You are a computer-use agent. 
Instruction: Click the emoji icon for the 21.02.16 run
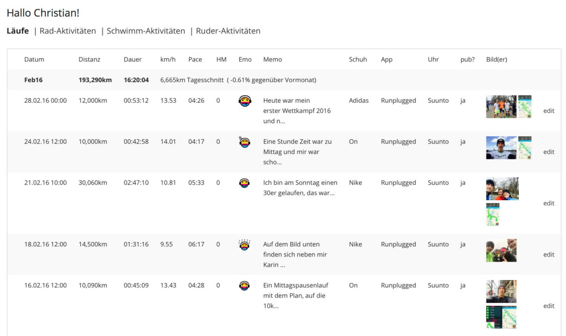(244, 183)
